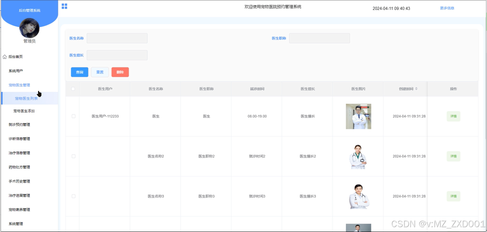Focus the 医生职称 input field
Screen dimensions: 487x232
[319, 38]
